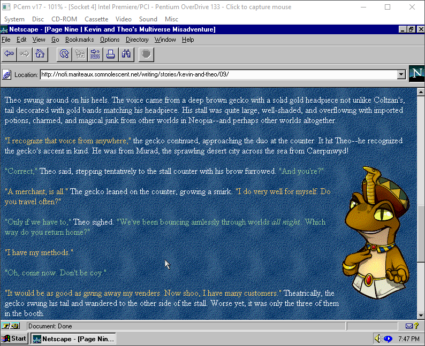Screen dimensions: 425x346
Task: Click the Forward arrow toolbar button
Action: [x=24, y=53]
